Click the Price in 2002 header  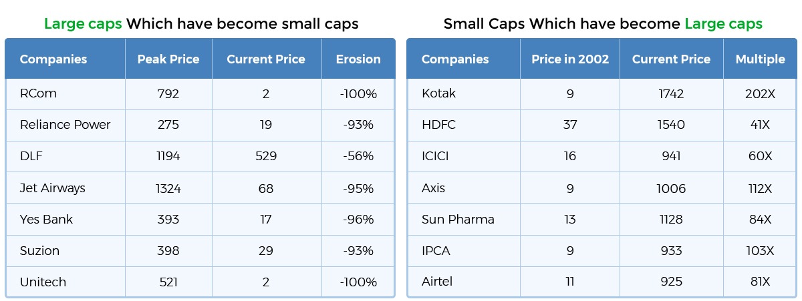(570, 59)
